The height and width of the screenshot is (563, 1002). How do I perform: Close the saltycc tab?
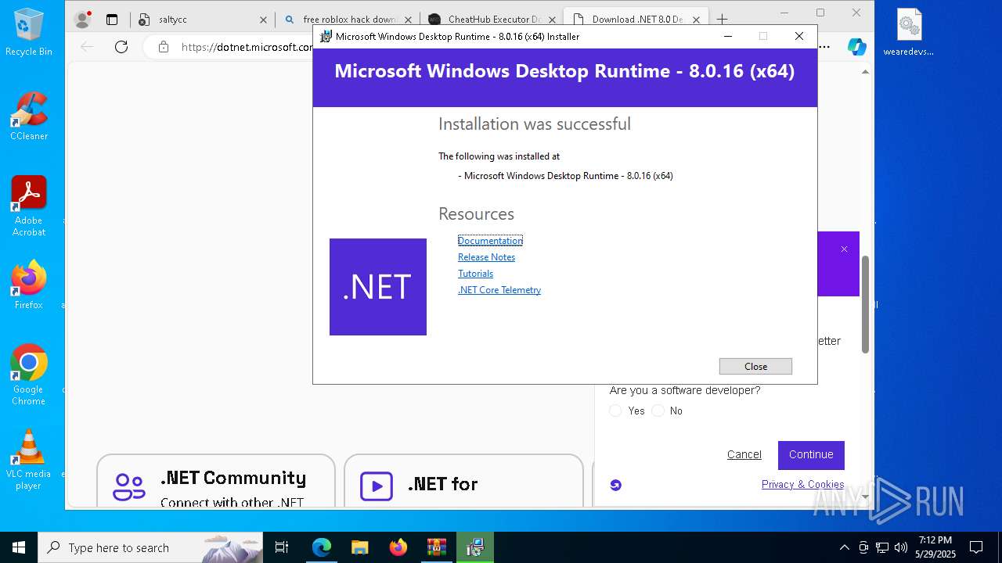263,20
